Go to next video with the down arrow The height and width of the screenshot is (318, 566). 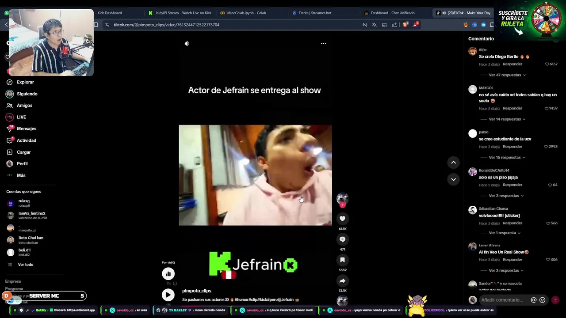(x=453, y=179)
